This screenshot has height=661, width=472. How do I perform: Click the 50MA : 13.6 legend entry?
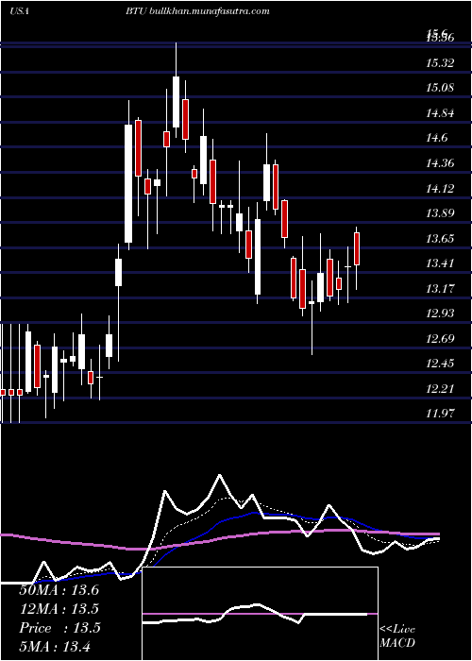[59, 590]
